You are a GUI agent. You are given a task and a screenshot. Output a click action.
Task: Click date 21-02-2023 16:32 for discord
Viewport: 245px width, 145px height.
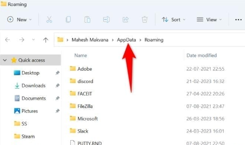pos(205,81)
